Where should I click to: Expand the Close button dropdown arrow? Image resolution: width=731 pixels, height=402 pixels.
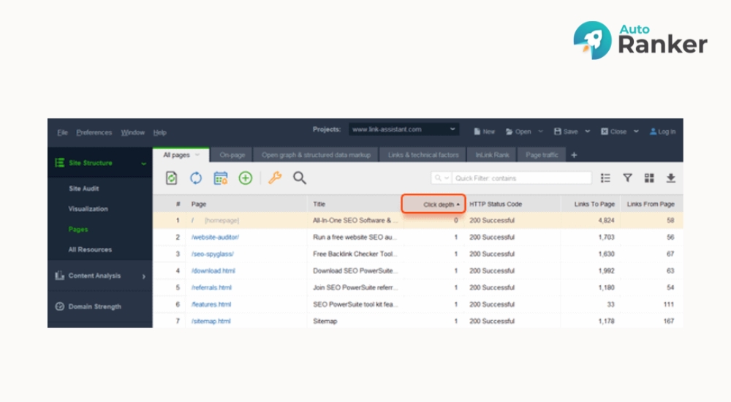(636, 132)
